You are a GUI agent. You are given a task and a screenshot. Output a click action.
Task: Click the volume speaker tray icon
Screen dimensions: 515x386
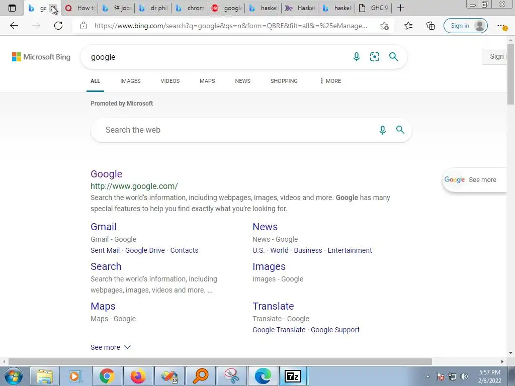tap(464, 376)
